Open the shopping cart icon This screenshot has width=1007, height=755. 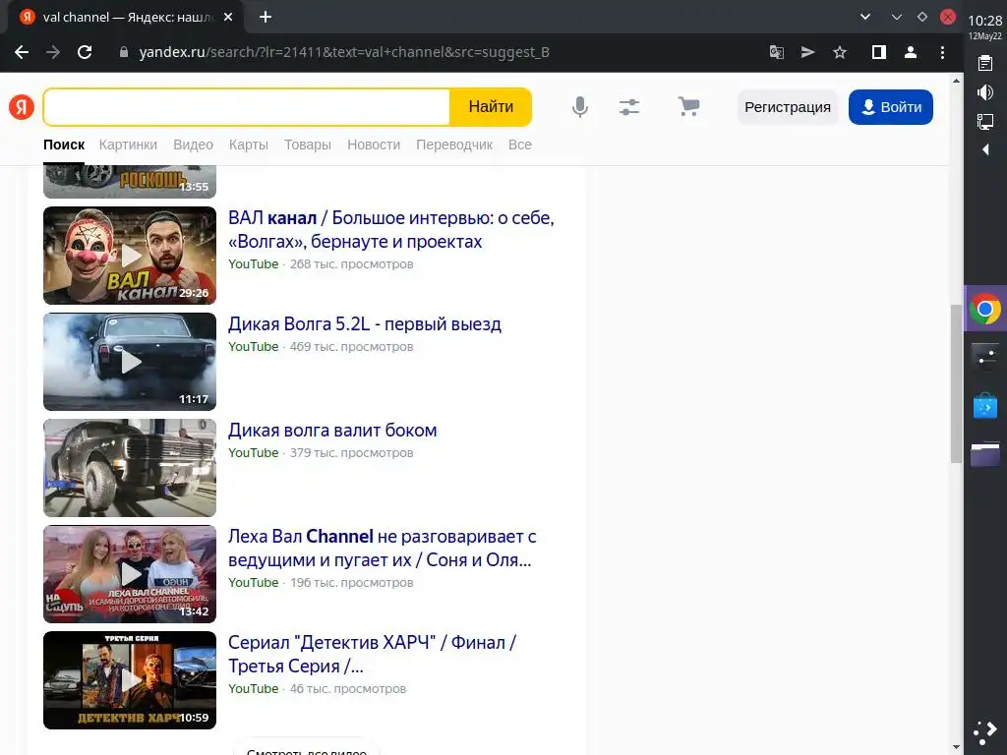click(688, 106)
